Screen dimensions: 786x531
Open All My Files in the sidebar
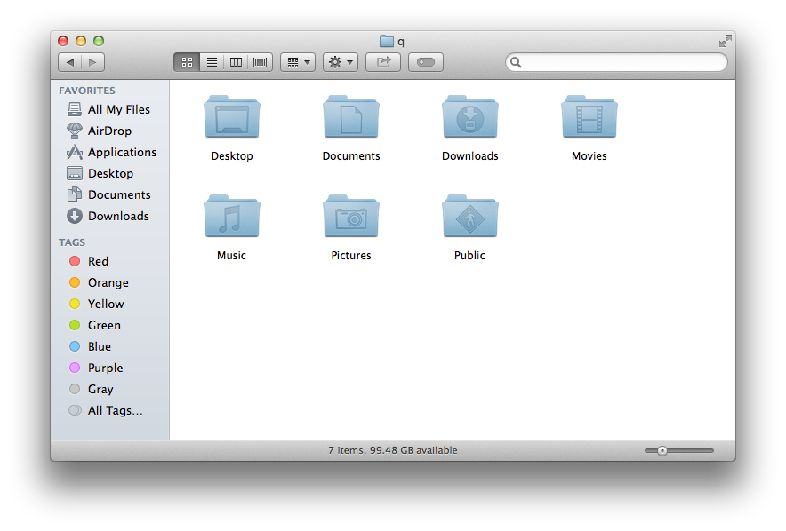click(x=108, y=109)
